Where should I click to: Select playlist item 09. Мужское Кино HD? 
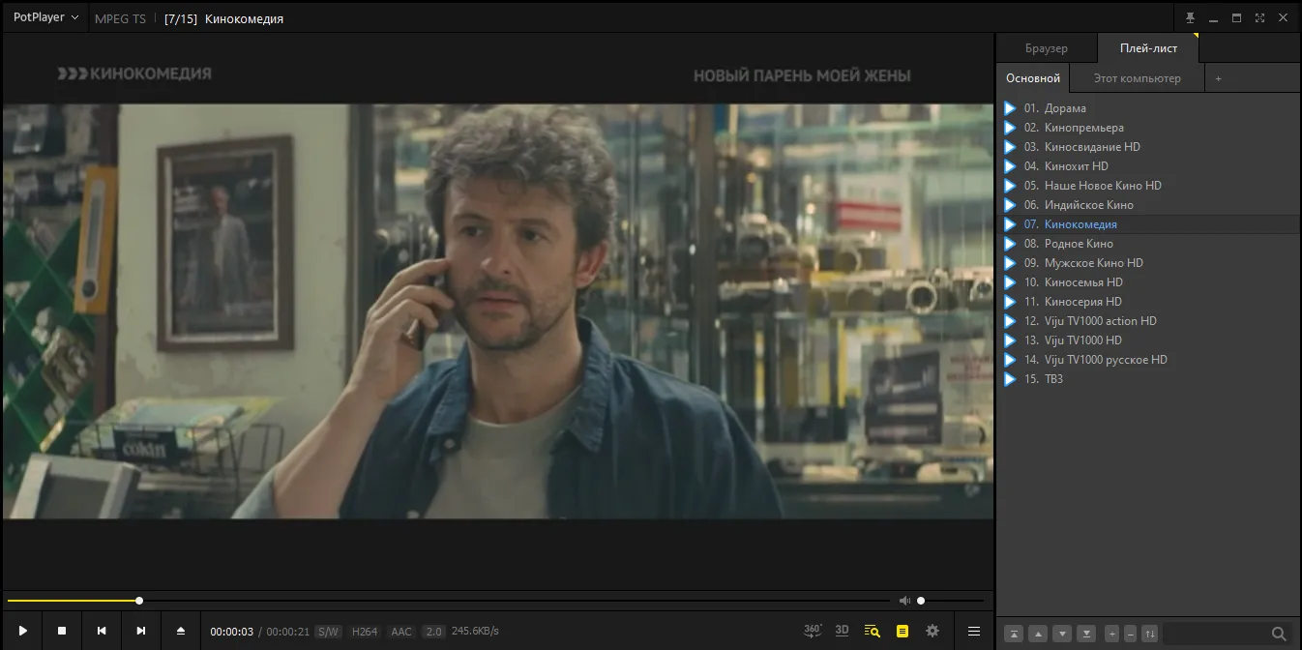[1148, 263]
